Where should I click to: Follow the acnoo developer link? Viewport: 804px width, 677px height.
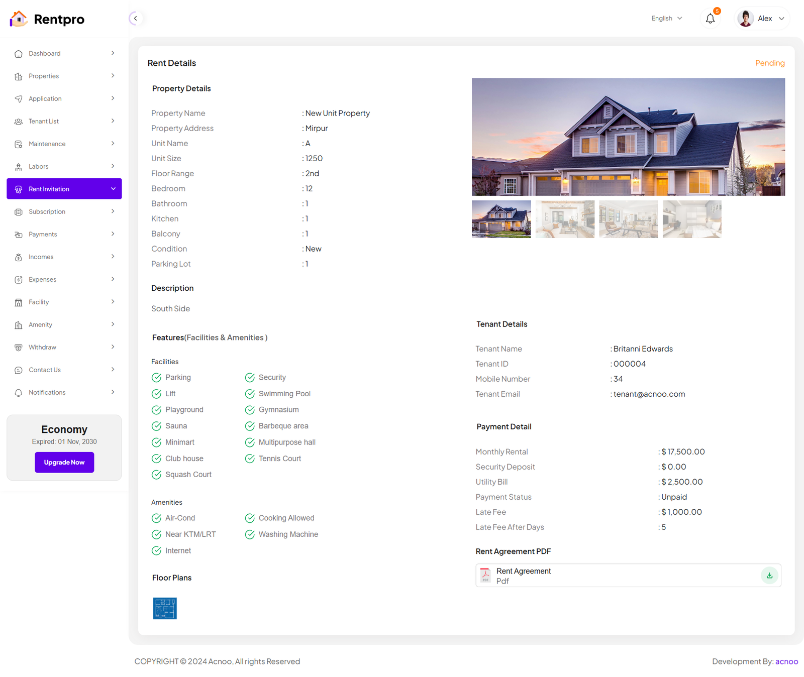tap(786, 661)
